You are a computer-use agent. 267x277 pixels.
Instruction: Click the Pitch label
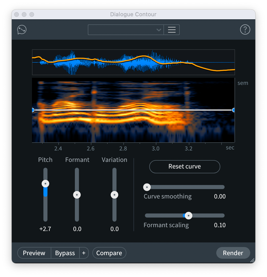coord(45,160)
